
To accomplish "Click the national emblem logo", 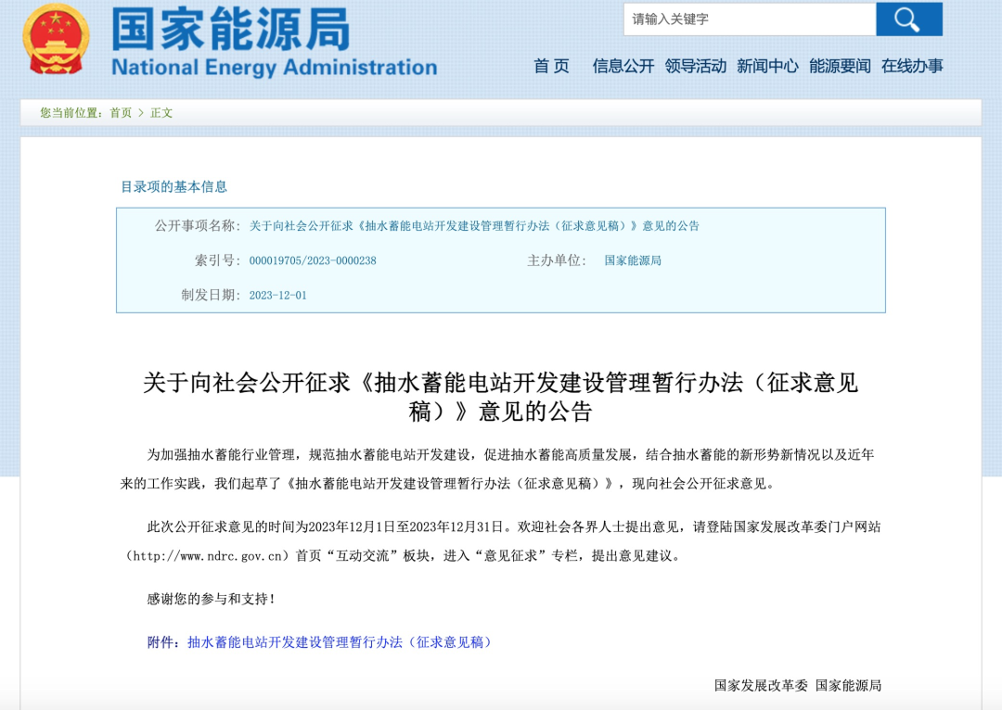I will 56,40.
